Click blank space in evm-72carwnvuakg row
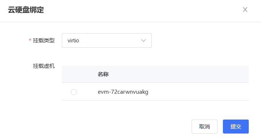 click(198, 92)
